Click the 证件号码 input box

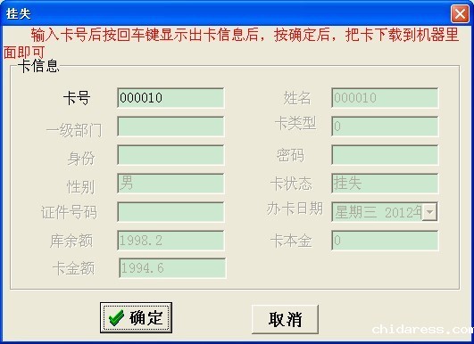(x=170, y=212)
